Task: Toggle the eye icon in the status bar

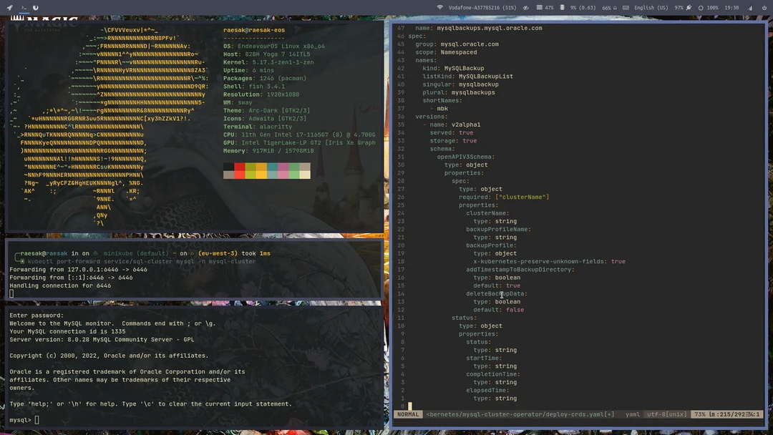Action: coord(527,7)
